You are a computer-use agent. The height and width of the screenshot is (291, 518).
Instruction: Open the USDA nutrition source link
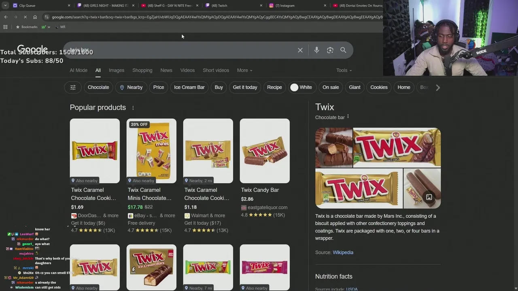click(352, 289)
